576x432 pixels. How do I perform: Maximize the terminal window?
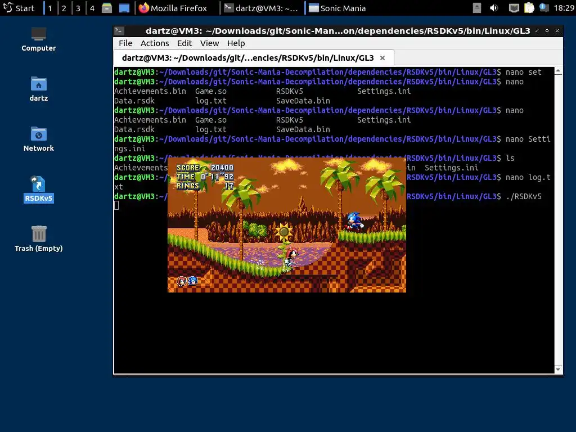tap(547, 31)
